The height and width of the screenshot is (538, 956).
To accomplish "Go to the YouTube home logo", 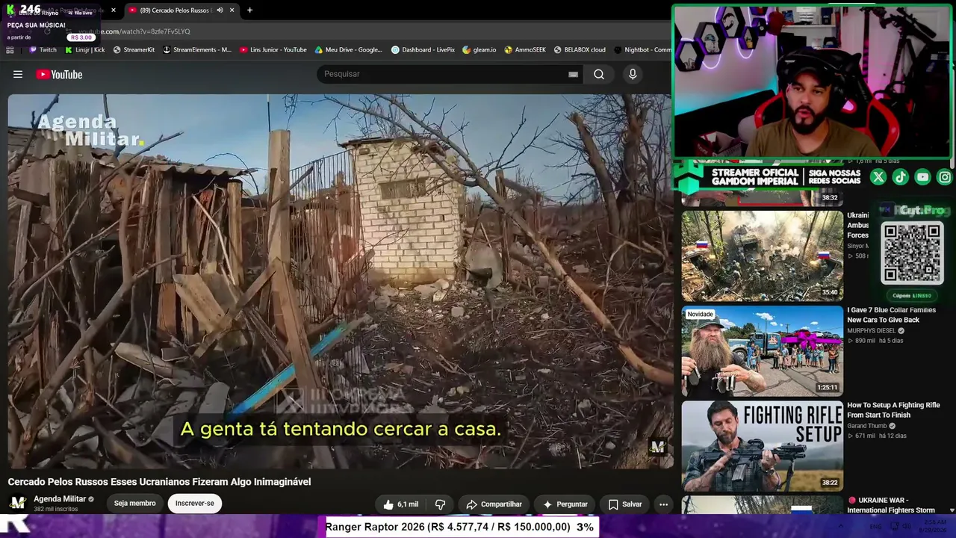I will (x=59, y=74).
